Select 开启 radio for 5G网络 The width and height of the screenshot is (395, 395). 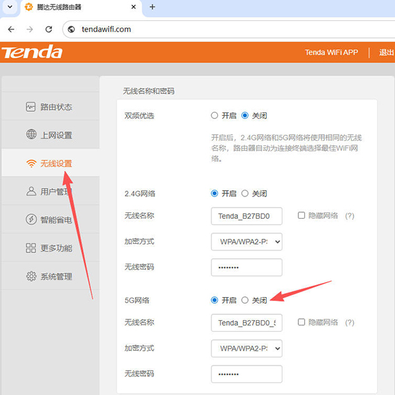tap(214, 300)
